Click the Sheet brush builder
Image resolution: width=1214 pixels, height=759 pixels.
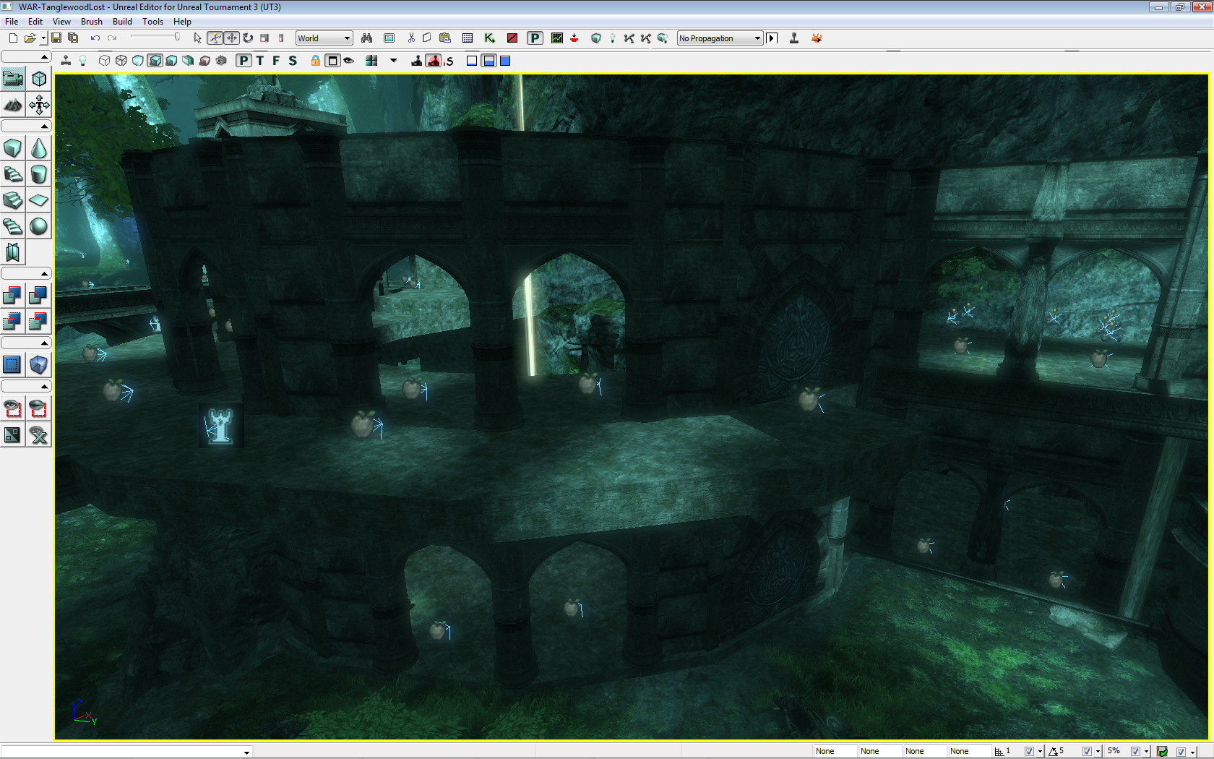[x=39, y=200]
